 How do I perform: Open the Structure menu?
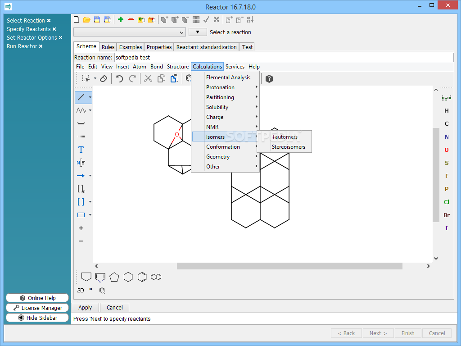(x=177, y=67)
